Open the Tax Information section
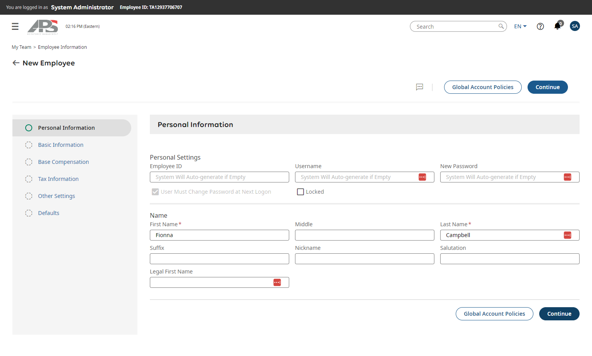Viewport: 592px width, 356px height. [x=58, y=179]
